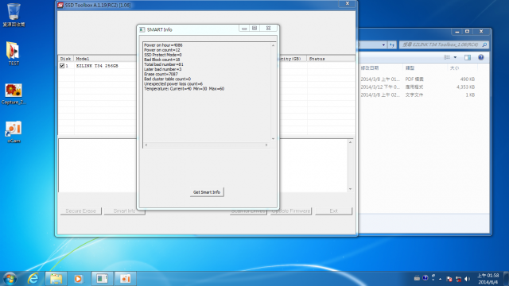Image resolution: width=509 pixels, height=286 pixels.
Task: Click the SSD Toolbox log scrollbar down arrow
Action: (350, 189)
